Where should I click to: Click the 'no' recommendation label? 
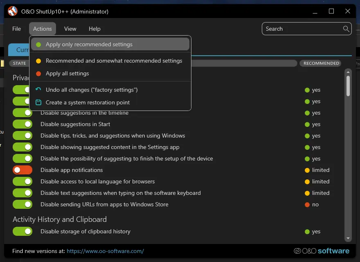click(x=315, y=205)
